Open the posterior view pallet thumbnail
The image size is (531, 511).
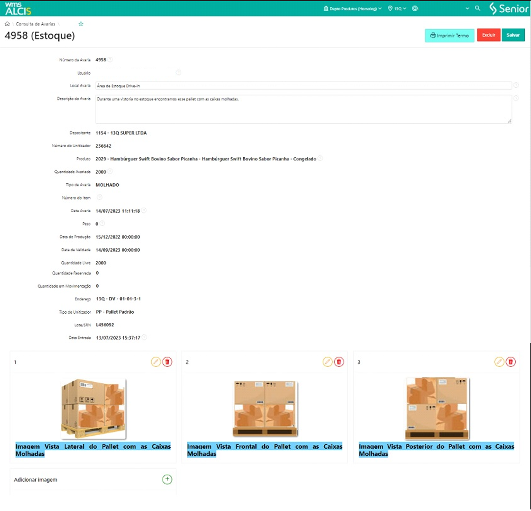click(437, 409)
